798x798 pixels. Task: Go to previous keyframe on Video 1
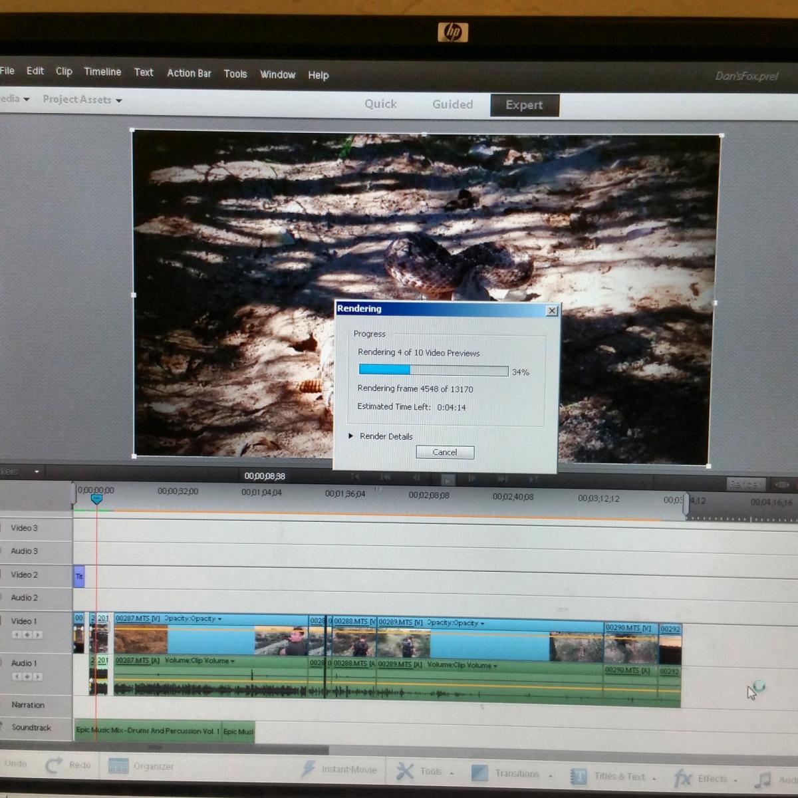(x=17, y=634)
